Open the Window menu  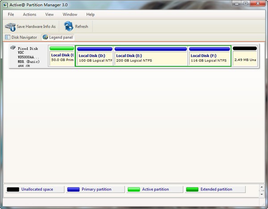coord(70,14)
